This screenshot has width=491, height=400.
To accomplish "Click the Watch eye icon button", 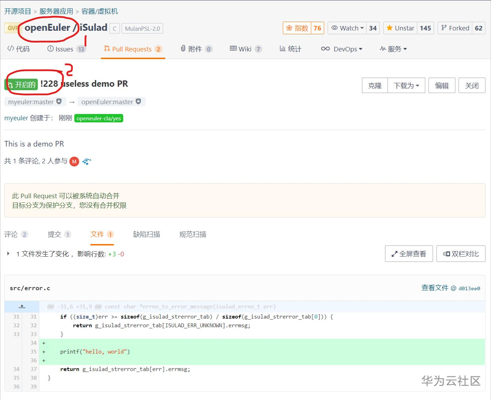I will pos(347,28).
